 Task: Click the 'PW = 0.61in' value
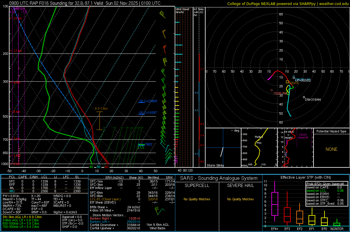point(11,196)
